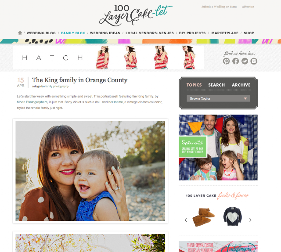Click the 100 Layer Cake-let logo

(136, 15)
